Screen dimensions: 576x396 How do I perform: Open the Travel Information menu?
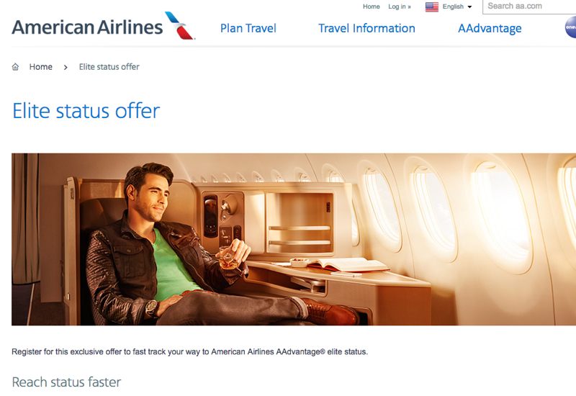(366, 28)
